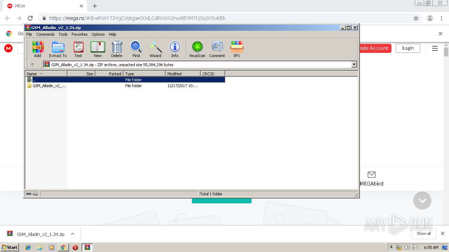Click the mega.nz address bar

tap(224, 18)
